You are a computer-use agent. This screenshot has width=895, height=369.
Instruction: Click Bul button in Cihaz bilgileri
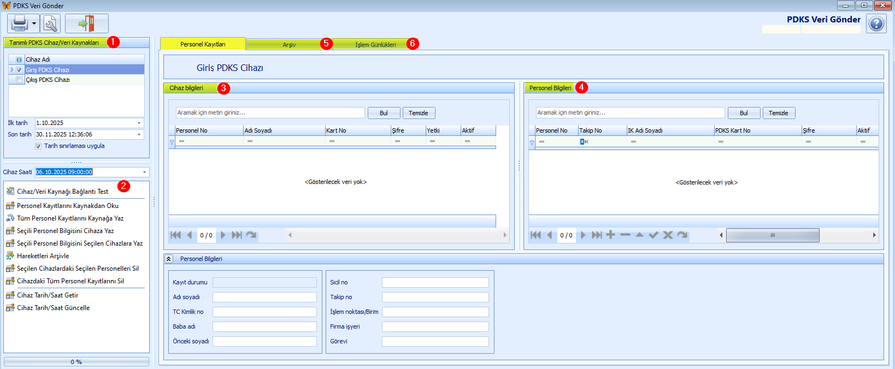384,113
